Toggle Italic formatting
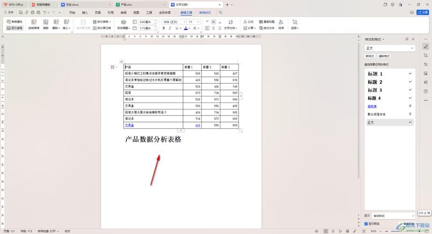The height and width of the screenshot is (234, 432). click(x=170, y=28)
